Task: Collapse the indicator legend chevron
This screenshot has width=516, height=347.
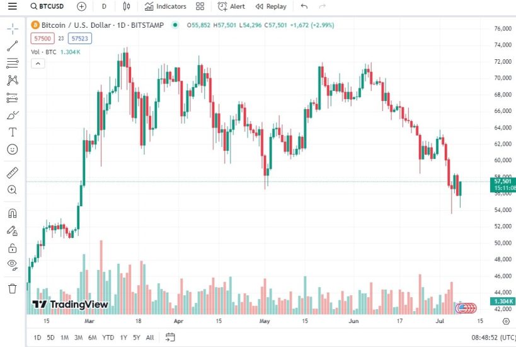Action: [x=37, y=63]
